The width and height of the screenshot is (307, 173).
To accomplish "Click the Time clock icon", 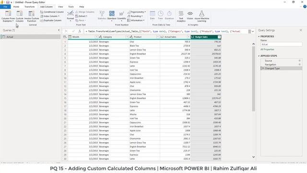I will tap(160, 13).
